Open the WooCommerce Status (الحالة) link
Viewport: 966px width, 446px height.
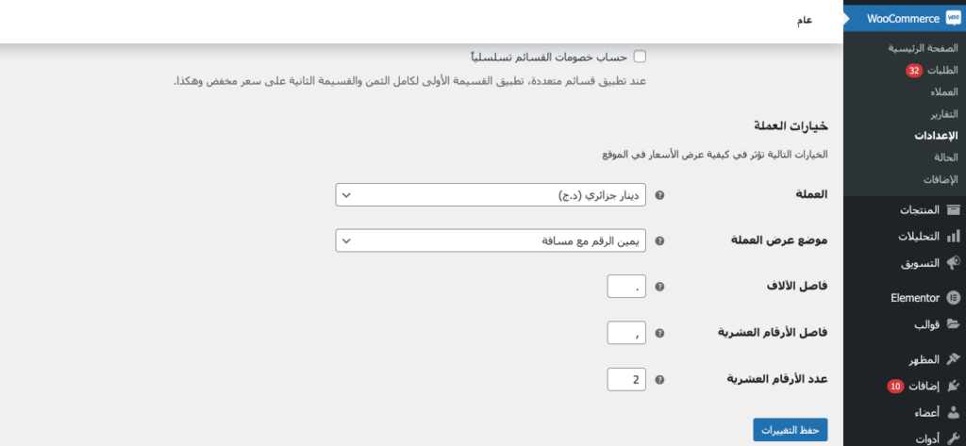[x=945, y=157]
